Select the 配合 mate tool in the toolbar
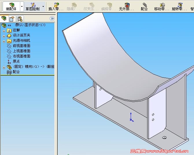 pyautogui.click(x=144, y=7)
